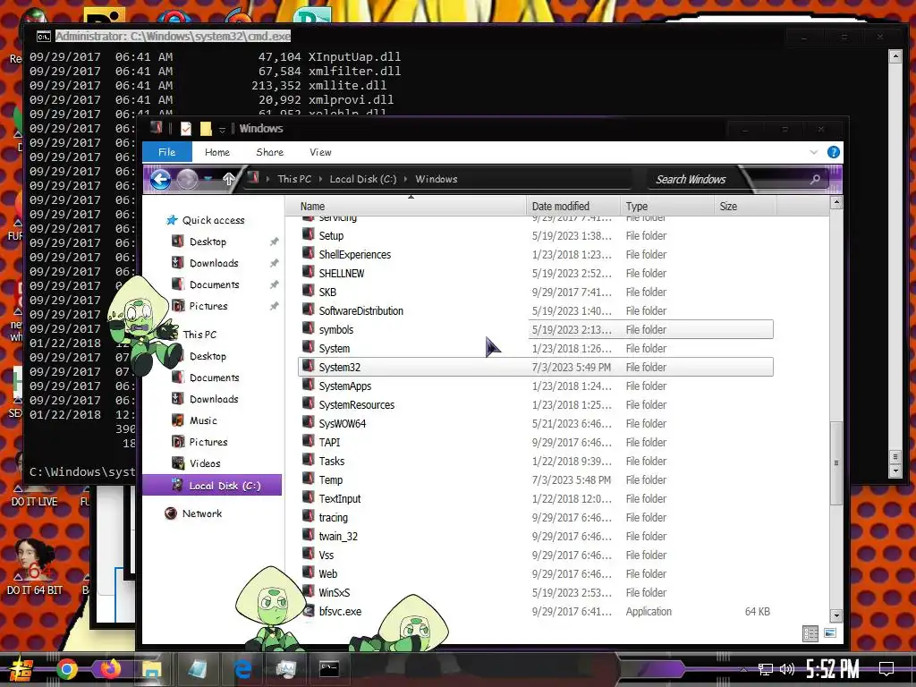916x687 pixels.
Task: Sort by Type column header
Action: coord(666,207)
